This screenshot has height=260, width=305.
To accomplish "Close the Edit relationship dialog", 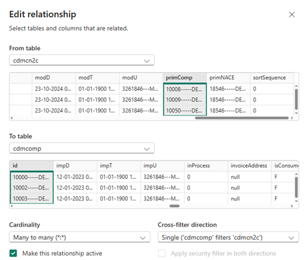I will coord(292,15).
